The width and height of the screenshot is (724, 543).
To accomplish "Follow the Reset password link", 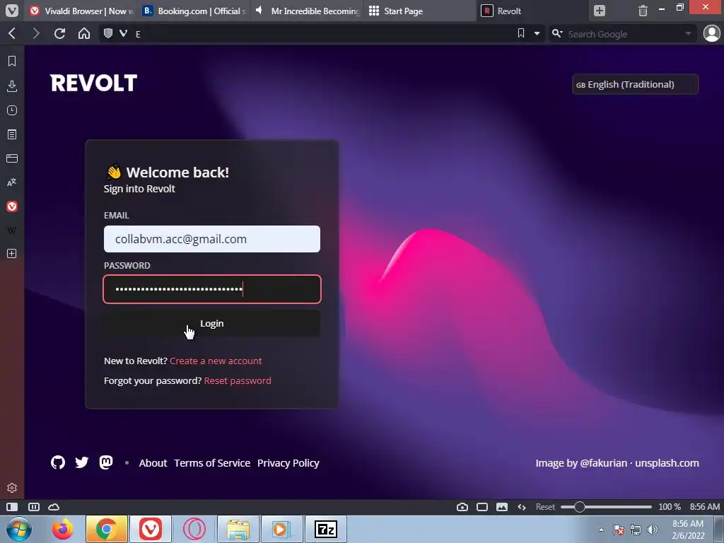I will (238, 380).
